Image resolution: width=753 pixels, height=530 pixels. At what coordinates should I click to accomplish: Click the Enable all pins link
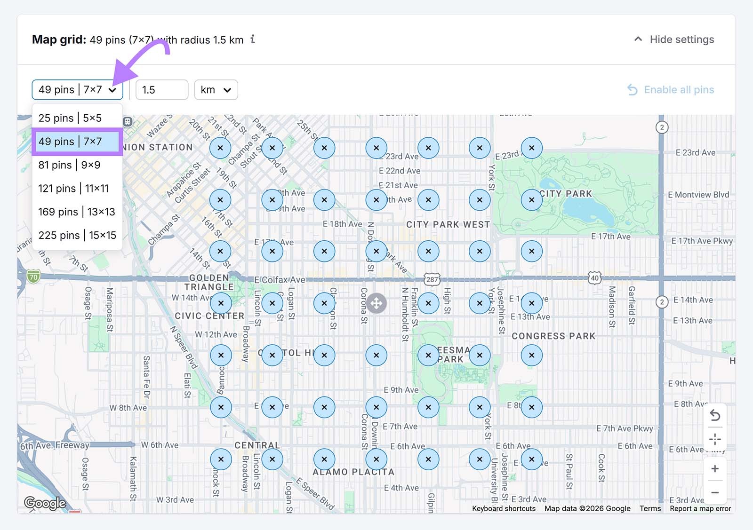point(670,89)
